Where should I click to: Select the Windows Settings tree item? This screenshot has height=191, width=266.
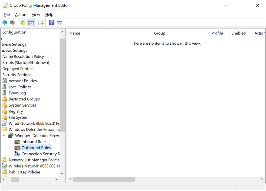(x=14, y=51)
